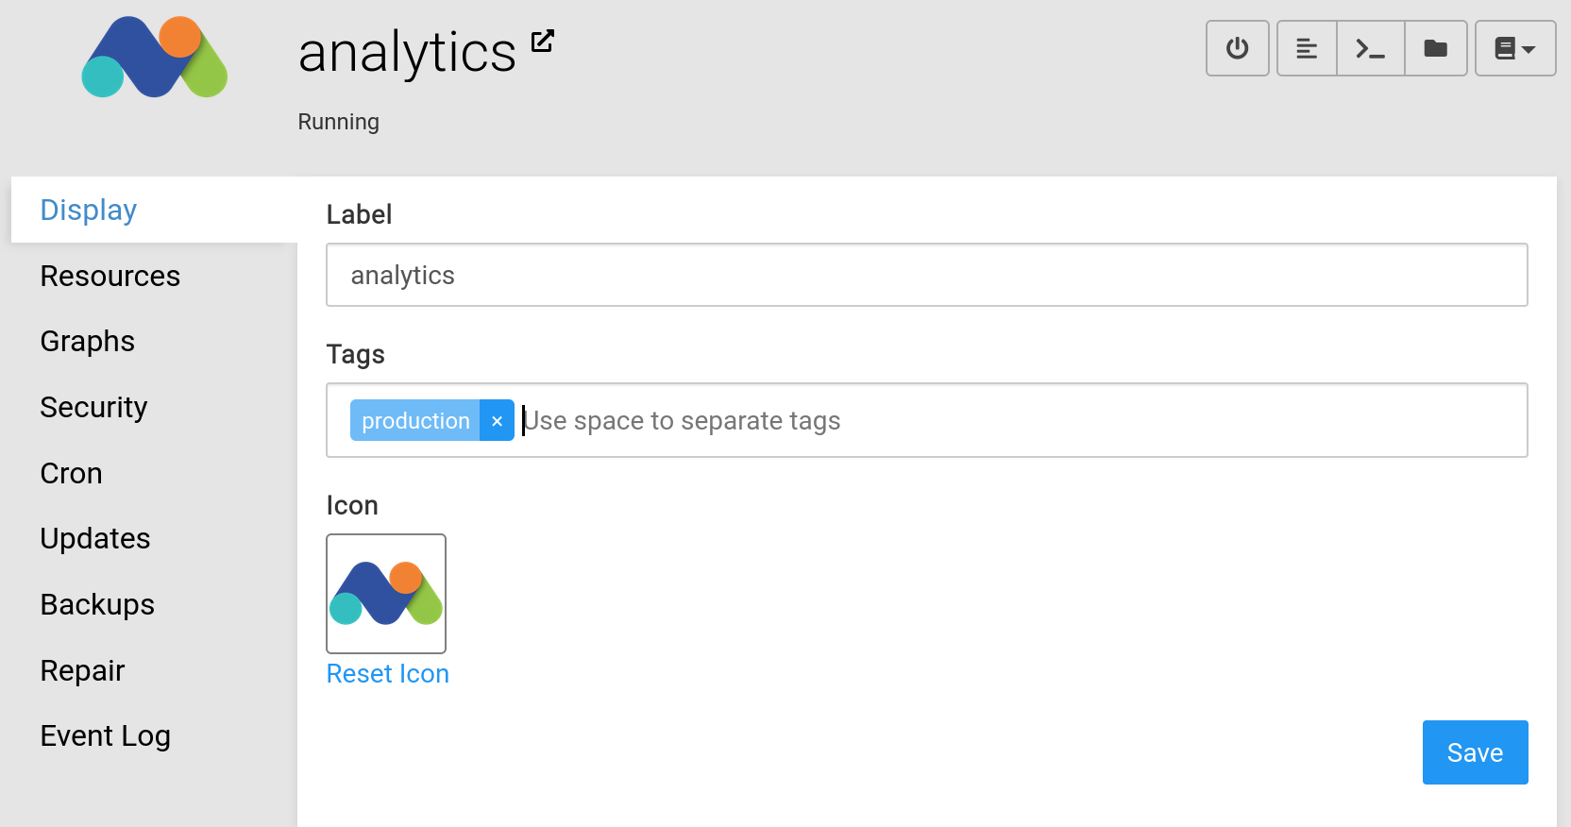Open the Resources section
Image resolution: width=1571 pixels, height=827 pixels.
(110, 276)
